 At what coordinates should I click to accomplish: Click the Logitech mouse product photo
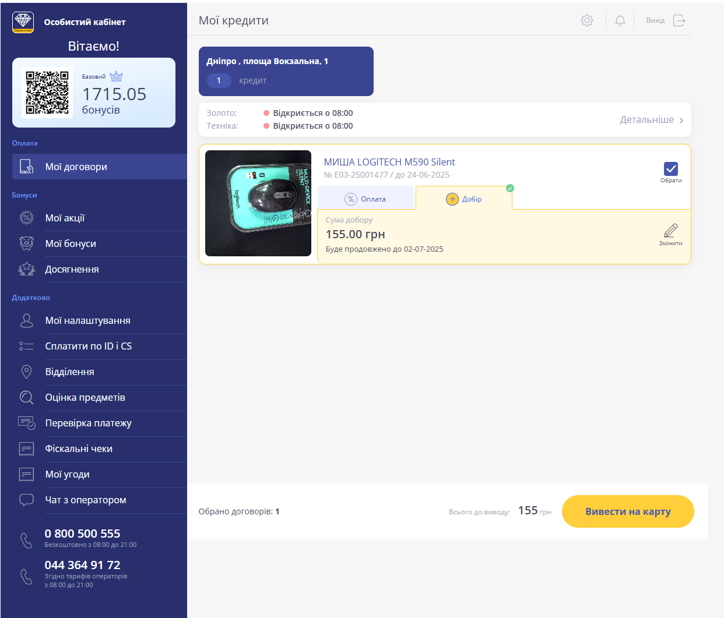click(x=258, y=203)
